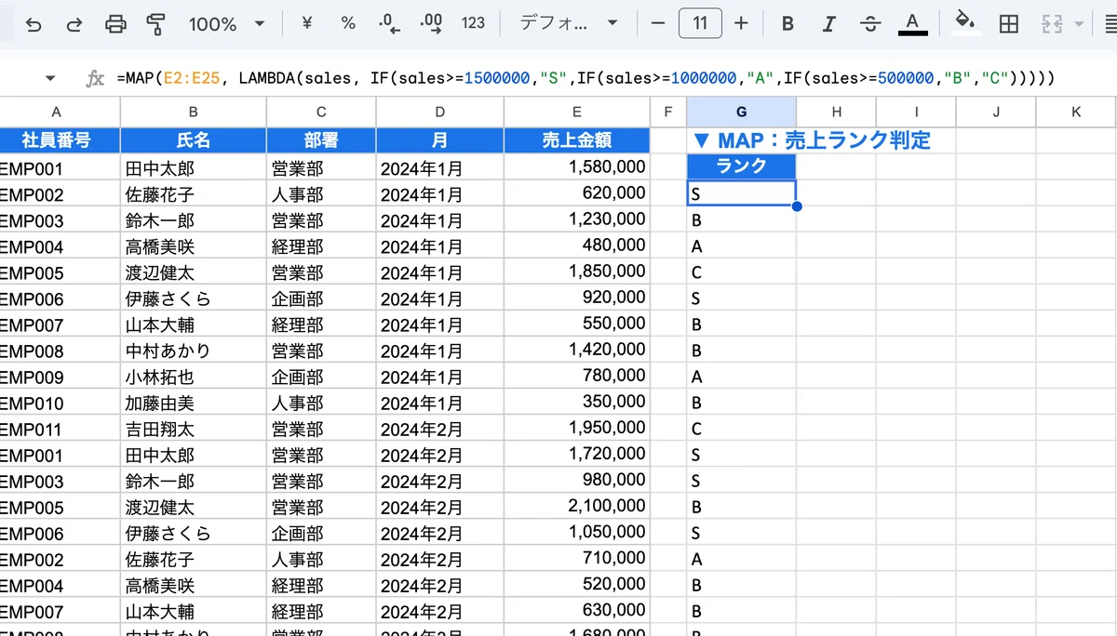The width and height of the screenshot is (1117, 636).
Task: Click the fx function icon
Action: 95,79
